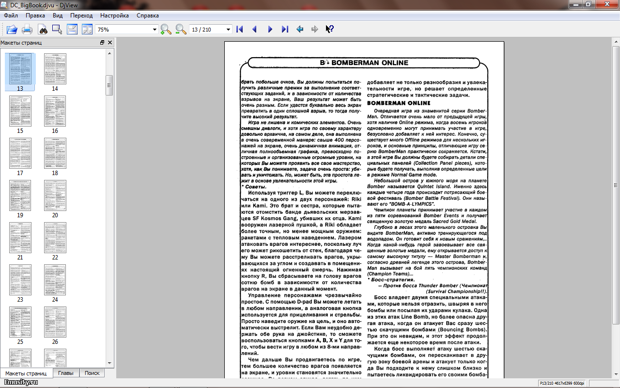620x388 pixels.
Task: Select page 22 thumbnail
Action: point(55,241)
